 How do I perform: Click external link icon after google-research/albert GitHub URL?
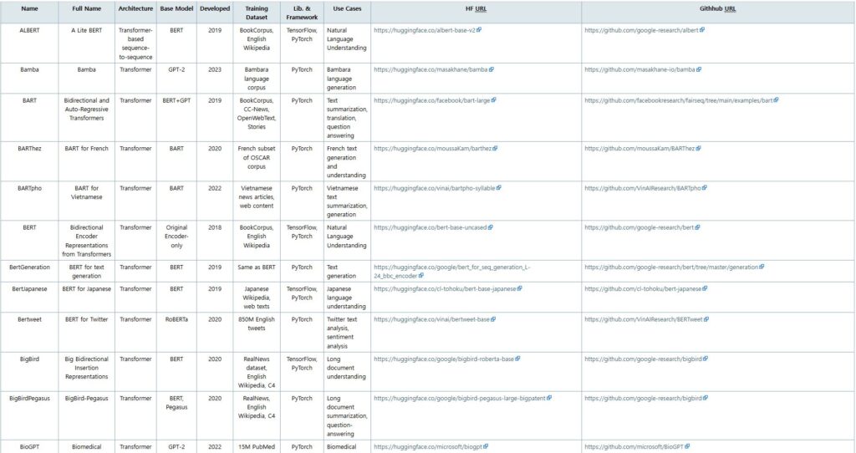[x=701, y=29]
